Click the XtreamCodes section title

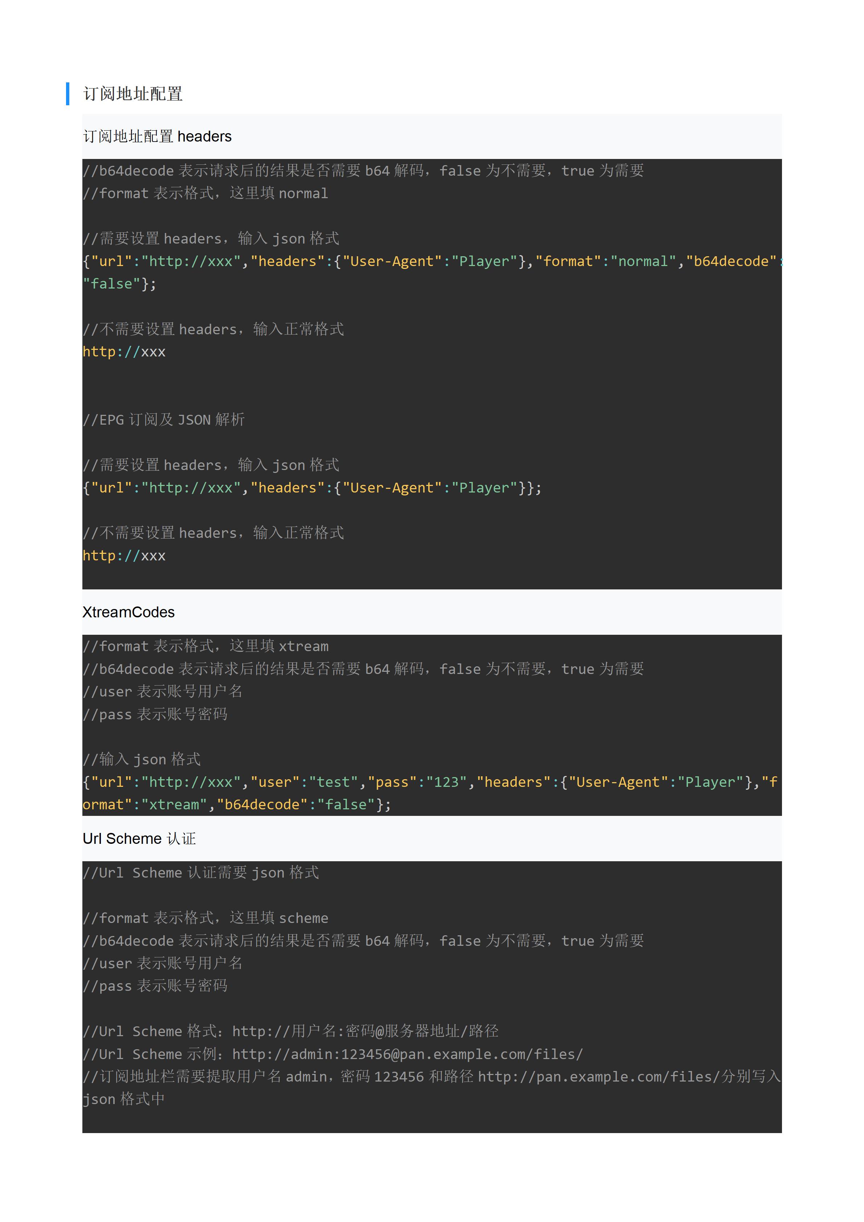point(128,612)
